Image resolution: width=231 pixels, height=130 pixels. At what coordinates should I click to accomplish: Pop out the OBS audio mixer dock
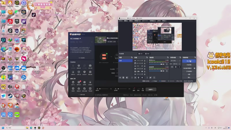(x=168, y=57)
